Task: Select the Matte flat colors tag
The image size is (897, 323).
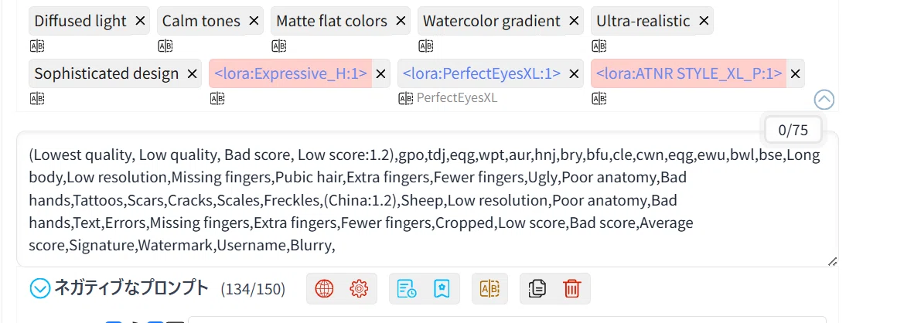Action: point(331,21)
